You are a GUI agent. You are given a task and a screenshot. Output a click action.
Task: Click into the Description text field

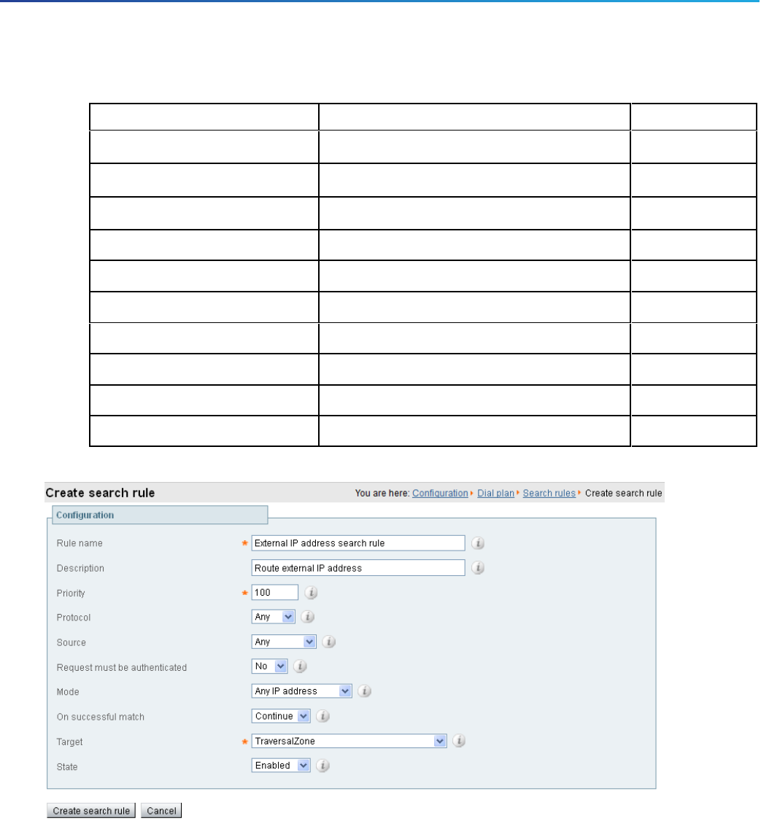pos(358,567)
